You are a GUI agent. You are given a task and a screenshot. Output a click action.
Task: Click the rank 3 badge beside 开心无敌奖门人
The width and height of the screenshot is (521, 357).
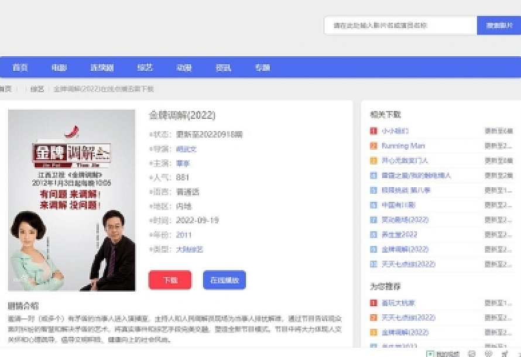pos(373,160)
